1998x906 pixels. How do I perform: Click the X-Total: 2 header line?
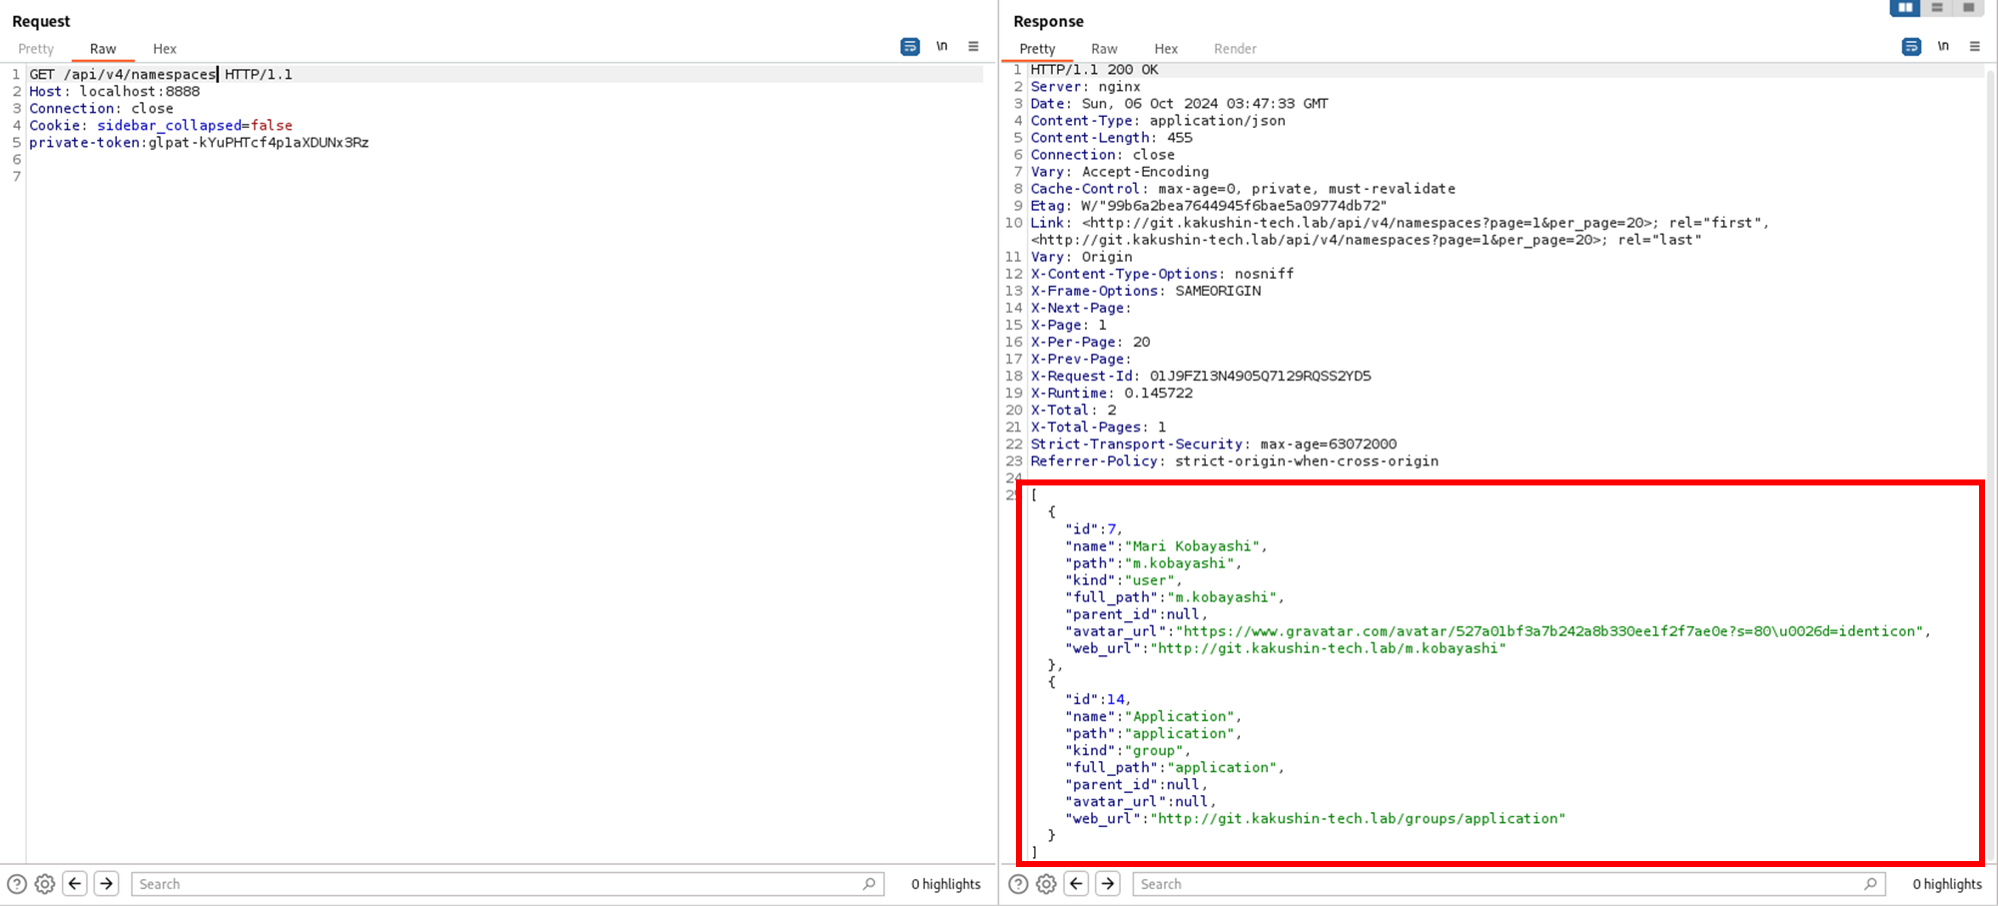(x=1073, y=410)
